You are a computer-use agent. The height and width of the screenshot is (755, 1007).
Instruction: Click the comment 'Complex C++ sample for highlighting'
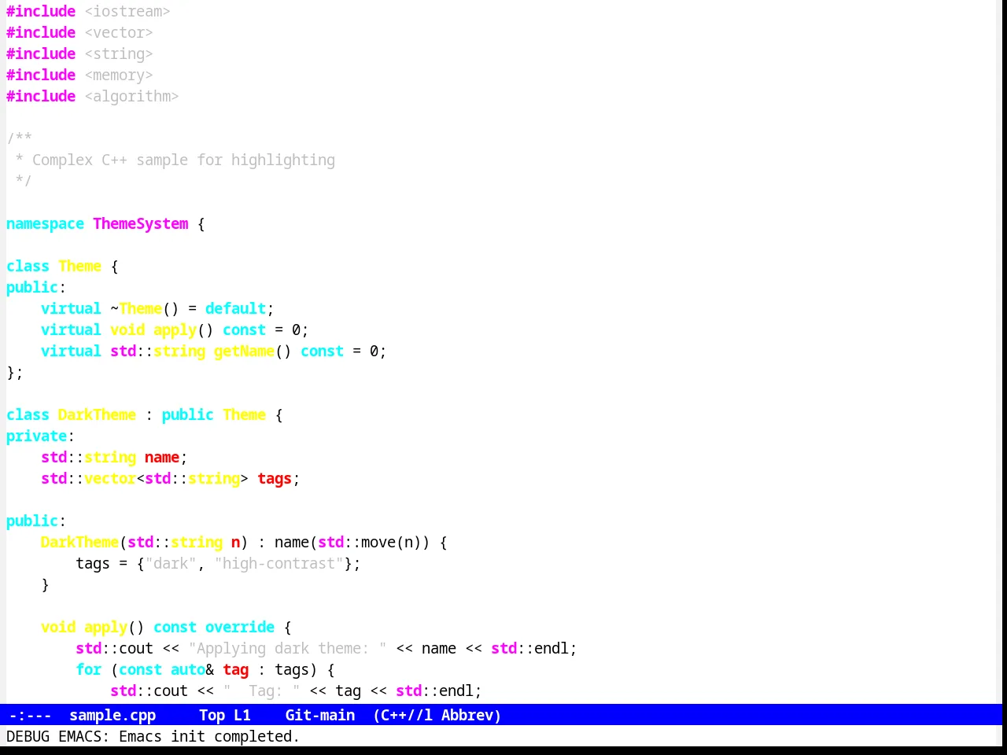coord(183,160)
